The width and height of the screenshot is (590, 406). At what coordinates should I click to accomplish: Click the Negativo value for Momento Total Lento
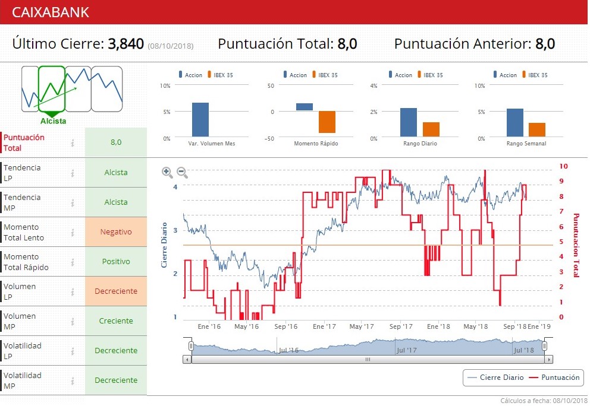click(116, 231)
